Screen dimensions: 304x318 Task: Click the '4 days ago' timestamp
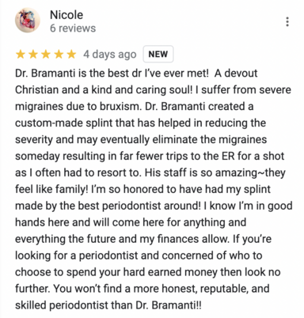click(x=110, y=55)
